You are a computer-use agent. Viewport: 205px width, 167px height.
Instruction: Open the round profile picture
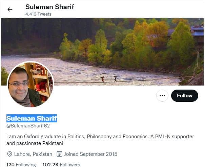[30, 85]
